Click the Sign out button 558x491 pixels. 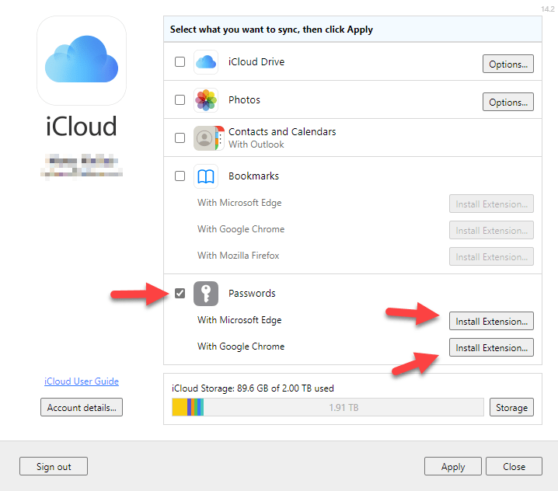click(54, 466)
